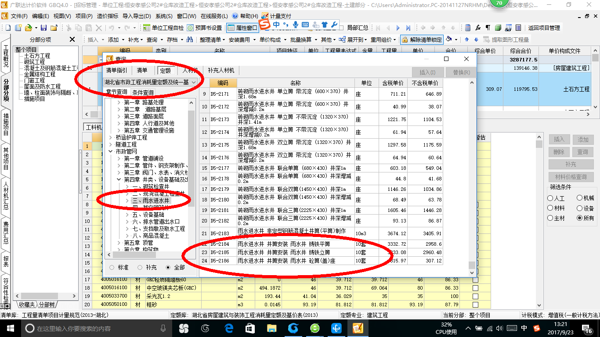Open the 在线服务(L) menu

click(x=214, y=16)
